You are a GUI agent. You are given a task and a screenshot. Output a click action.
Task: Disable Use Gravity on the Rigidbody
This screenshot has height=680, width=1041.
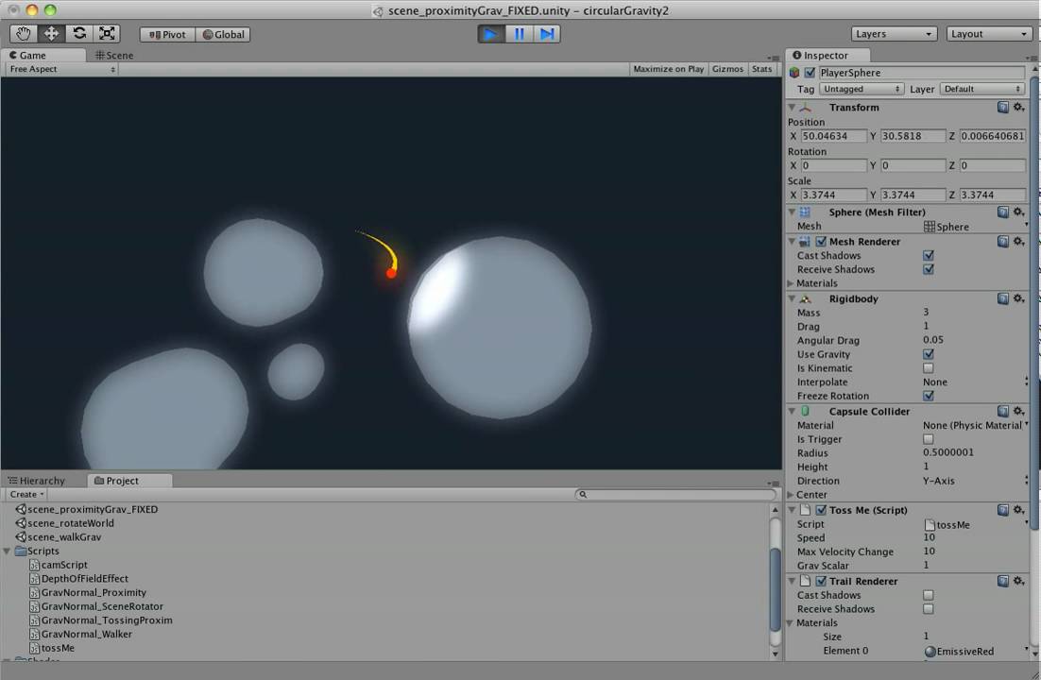point(929,354)
